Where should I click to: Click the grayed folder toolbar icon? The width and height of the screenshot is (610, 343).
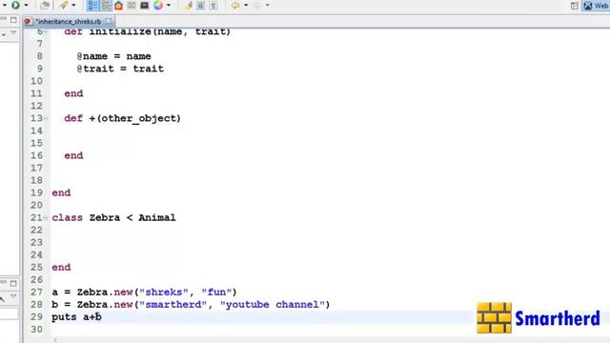pyautogui.click(x=45, y=5)
